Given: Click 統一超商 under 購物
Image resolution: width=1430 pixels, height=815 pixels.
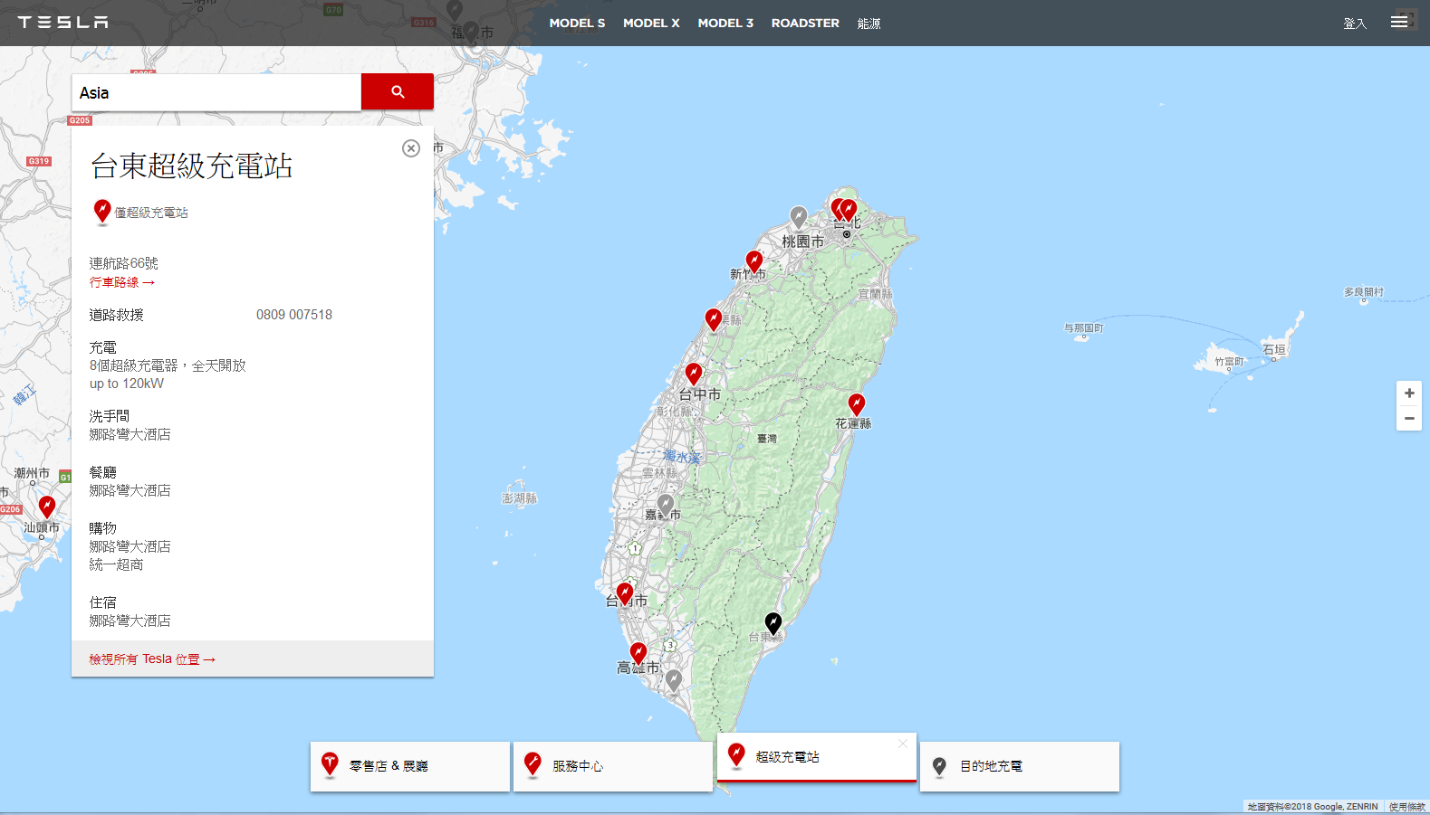Looking at the screenshot, I should point(116,564).
